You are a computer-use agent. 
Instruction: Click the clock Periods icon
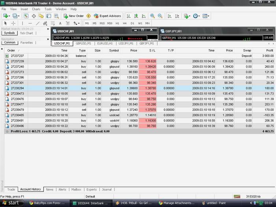pos(195,16)
